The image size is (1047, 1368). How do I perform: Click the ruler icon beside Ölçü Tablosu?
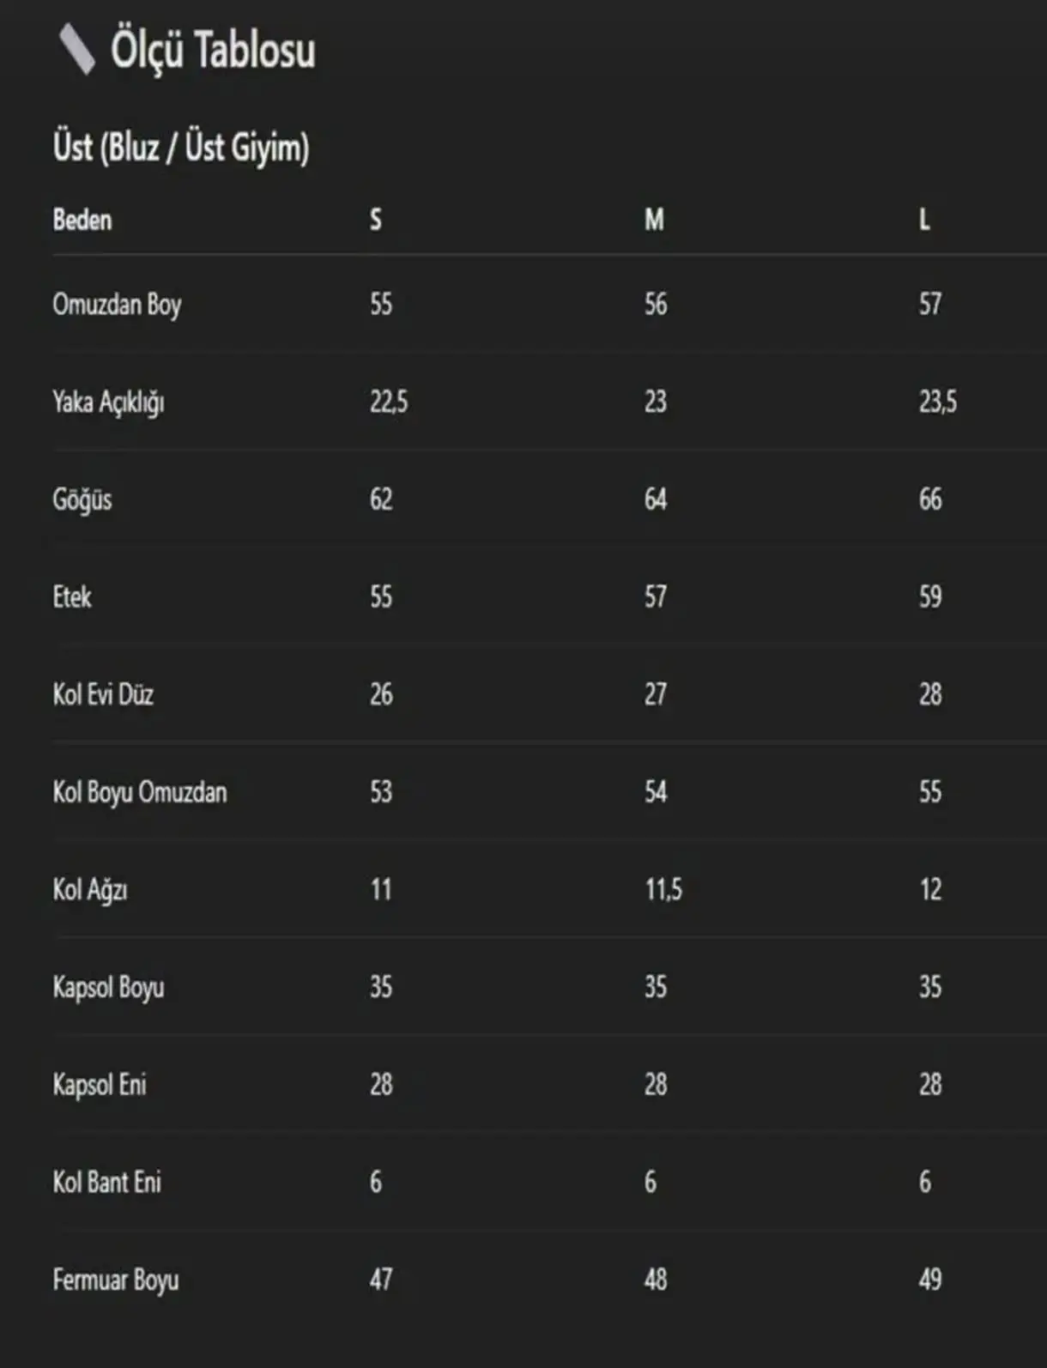76,49
